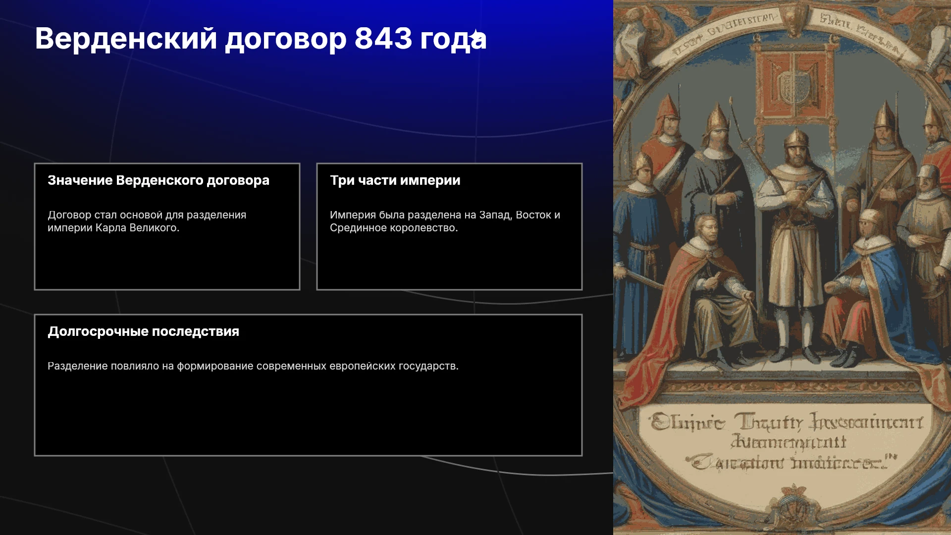The width and height of the screenshot is (951, 535).
Task: Click the "Долгосрочные последствия" heading
Action: coord(143,331)
